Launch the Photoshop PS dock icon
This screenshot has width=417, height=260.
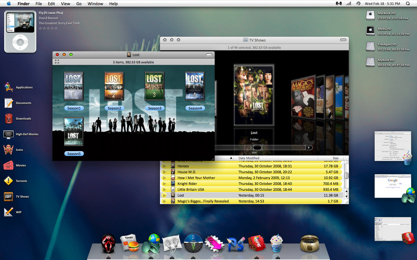pos(236,244)
